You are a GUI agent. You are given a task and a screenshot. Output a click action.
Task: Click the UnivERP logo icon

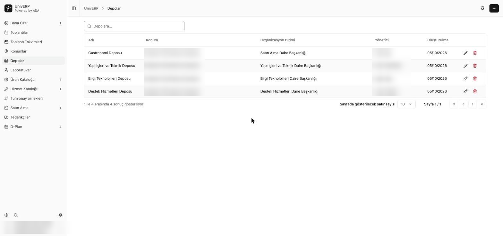[8, 8]
